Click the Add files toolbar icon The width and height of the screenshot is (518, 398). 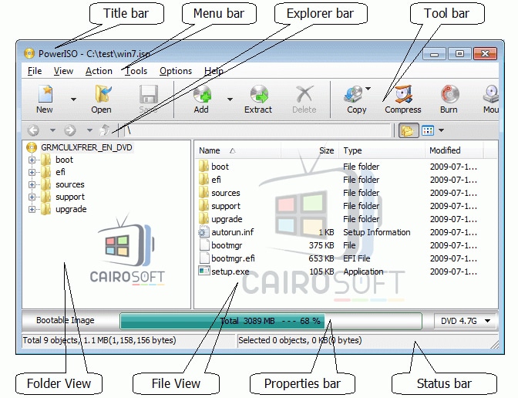202,94
